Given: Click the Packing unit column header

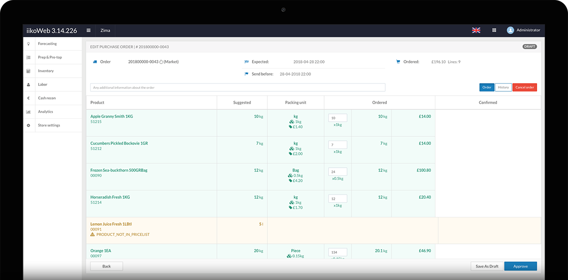Looking at the screenshot, I should 296,103.
